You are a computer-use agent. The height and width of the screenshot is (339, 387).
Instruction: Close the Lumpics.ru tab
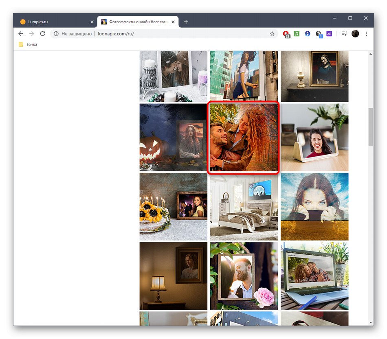92,22
